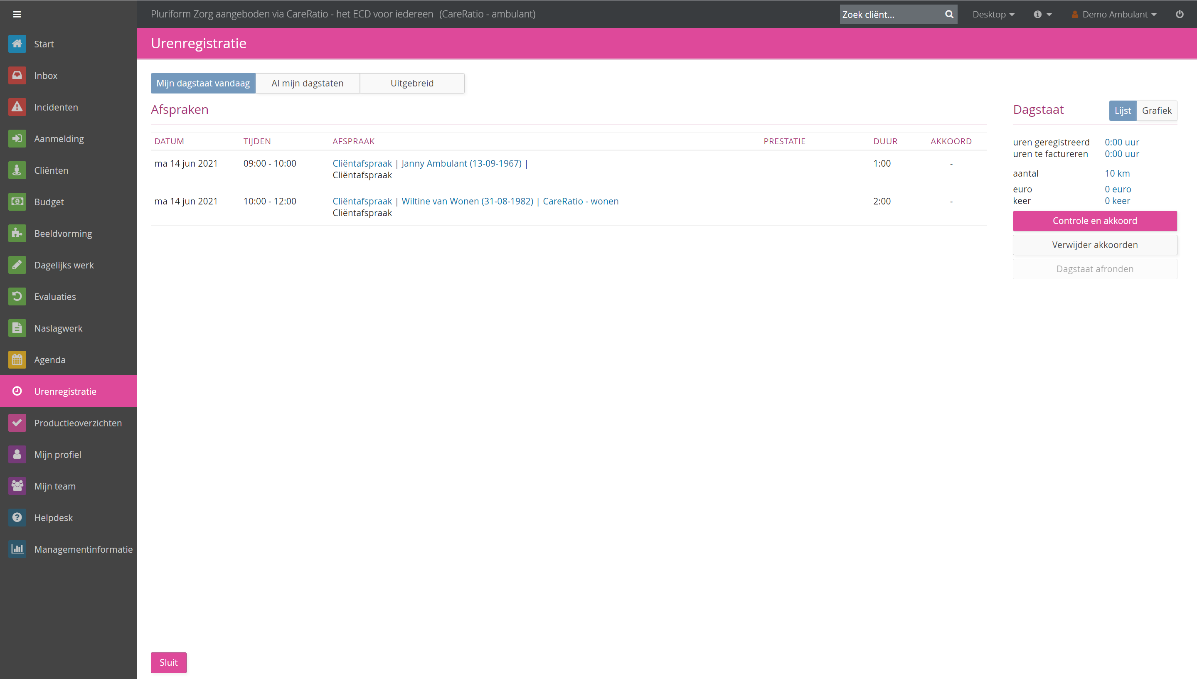Viewport: 1197px width, 679px height.
Task: Click the search magnifier icon
Action: pos(949,15)
